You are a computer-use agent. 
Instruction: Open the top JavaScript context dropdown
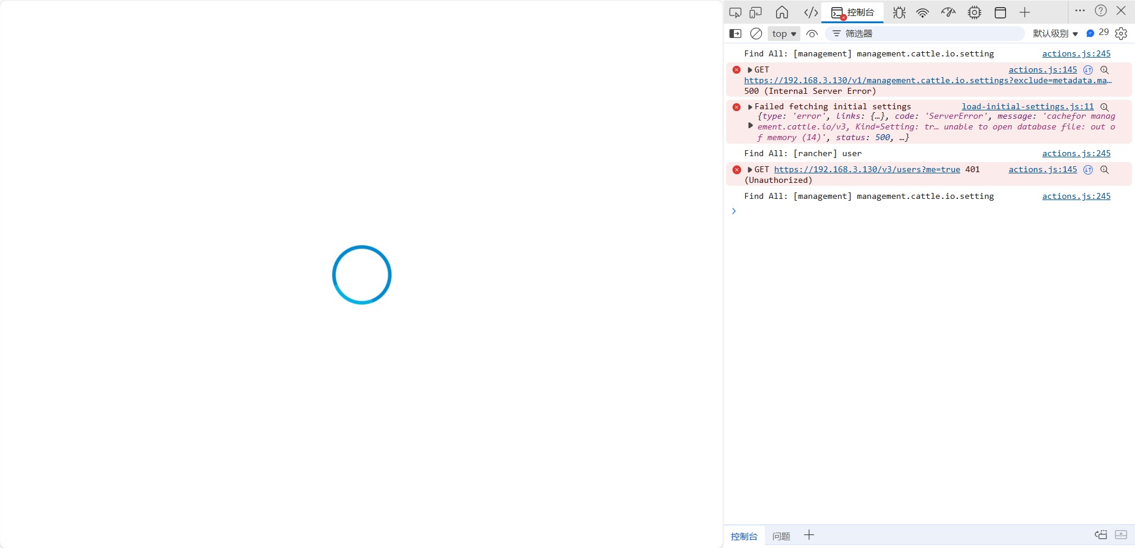pos(784,34)
